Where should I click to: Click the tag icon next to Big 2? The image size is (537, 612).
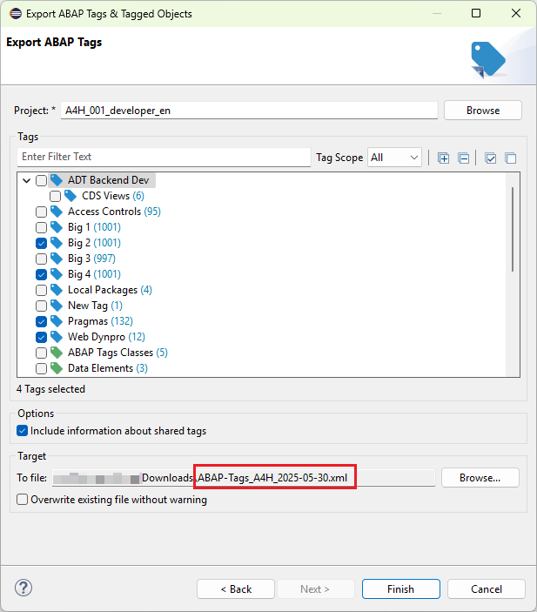(57, 242)
